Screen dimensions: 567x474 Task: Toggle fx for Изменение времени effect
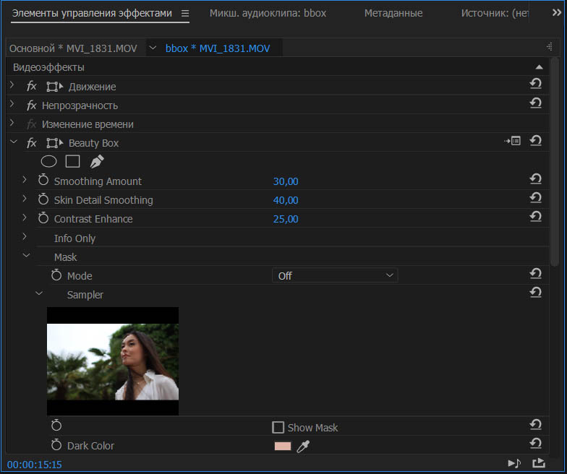pyautogui.click(x=32, y=124)
